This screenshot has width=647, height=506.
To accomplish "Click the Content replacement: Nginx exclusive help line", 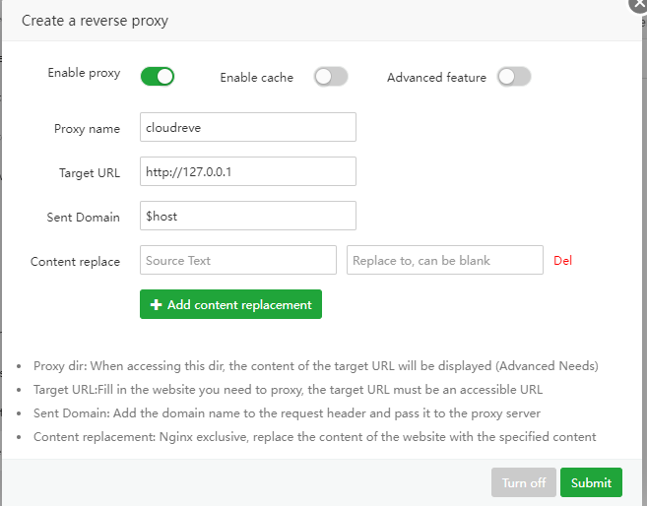I will (315, 437).
